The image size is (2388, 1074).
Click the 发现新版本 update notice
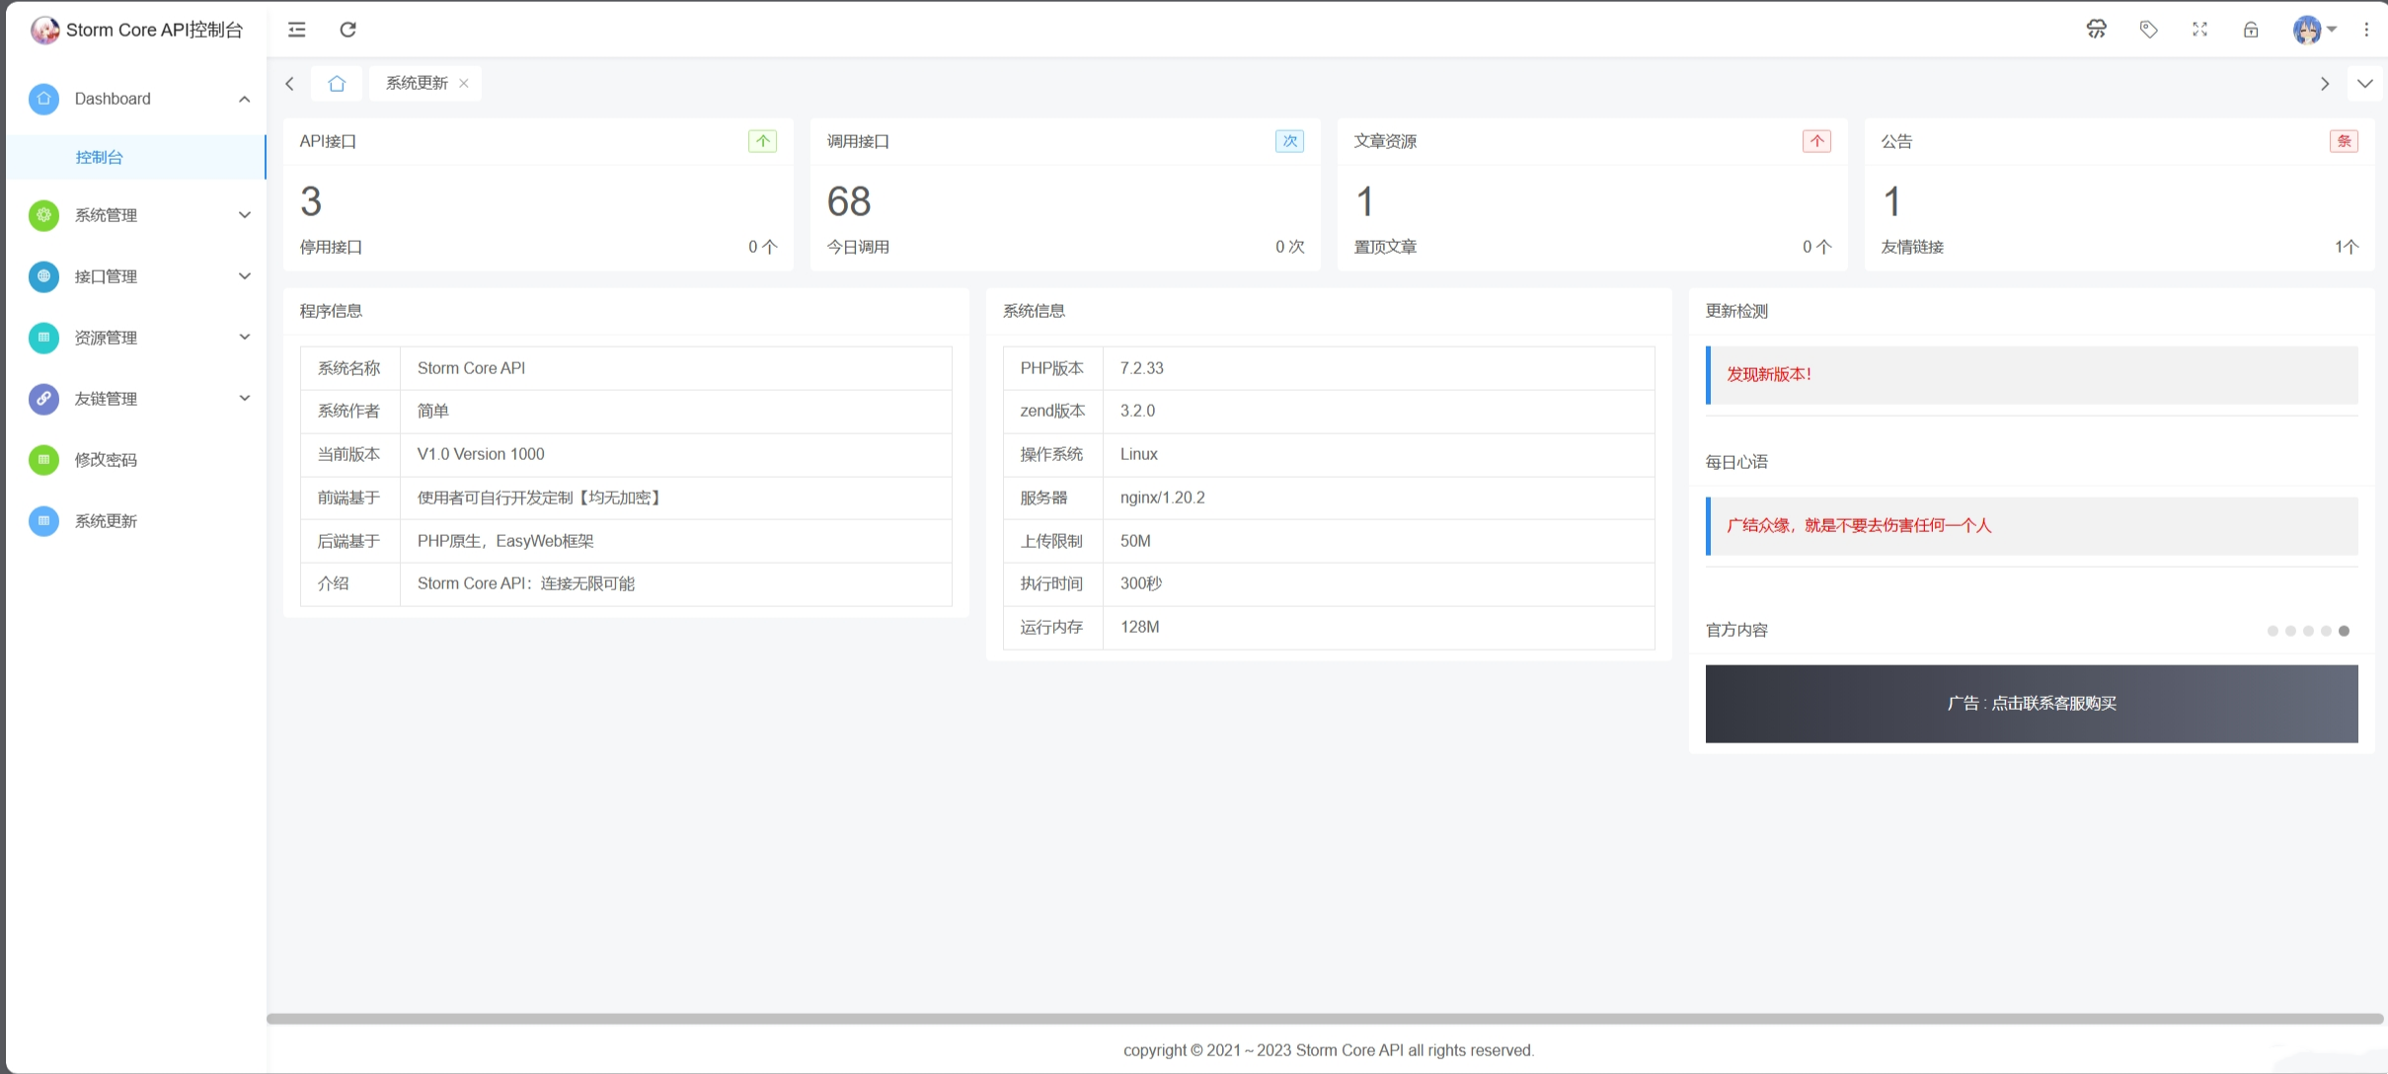[1769, 374]
